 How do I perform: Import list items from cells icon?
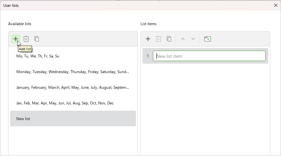(x=208, y=39)
